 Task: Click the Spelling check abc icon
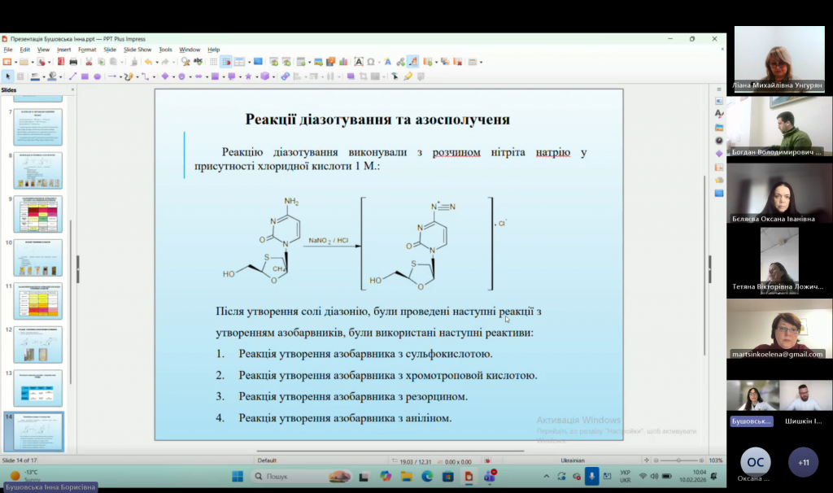198,62
